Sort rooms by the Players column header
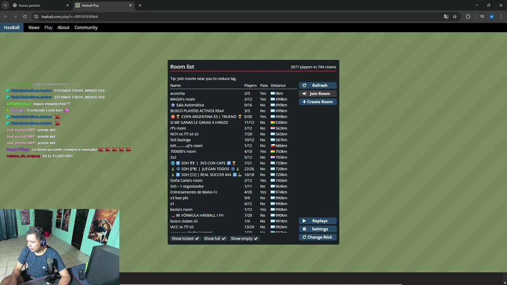507x285 pixels. click(250, 85)
